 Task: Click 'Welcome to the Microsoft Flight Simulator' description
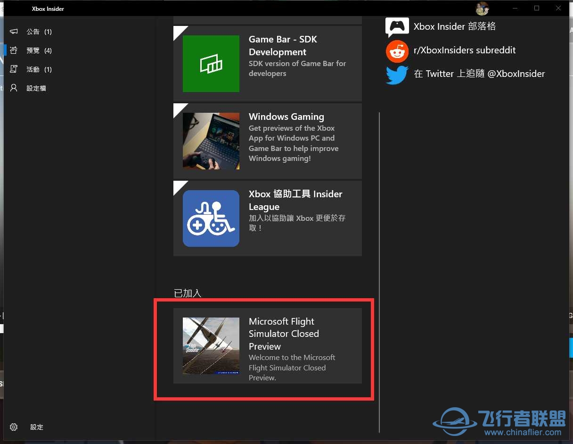[x=292, y=368]
